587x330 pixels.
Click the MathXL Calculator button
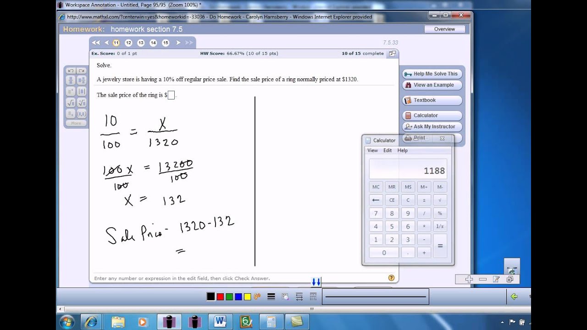(432, 115)
